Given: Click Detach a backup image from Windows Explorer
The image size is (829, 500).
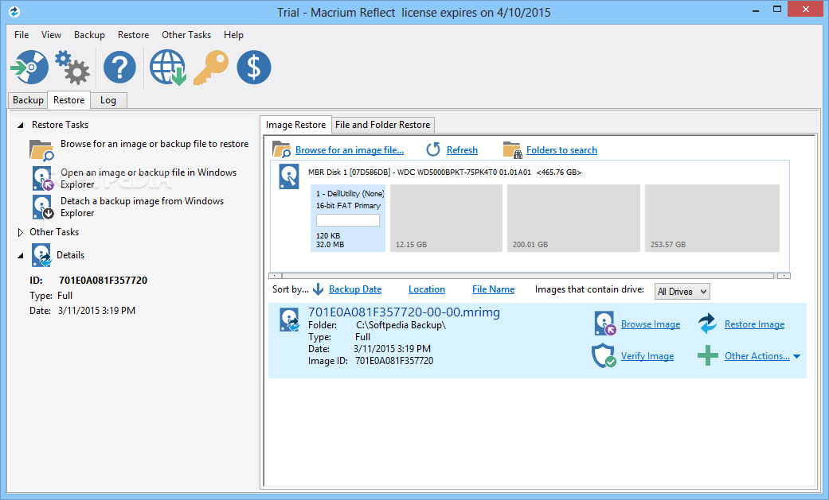Looking at the screenshot, I should pos(143,207).
